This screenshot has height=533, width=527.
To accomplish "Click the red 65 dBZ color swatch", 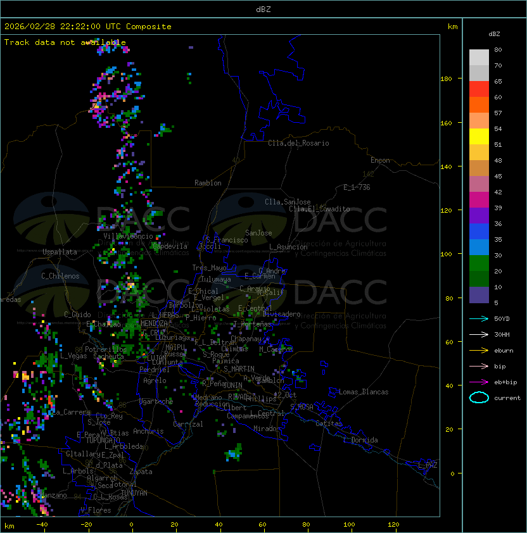I will (479, 89).
